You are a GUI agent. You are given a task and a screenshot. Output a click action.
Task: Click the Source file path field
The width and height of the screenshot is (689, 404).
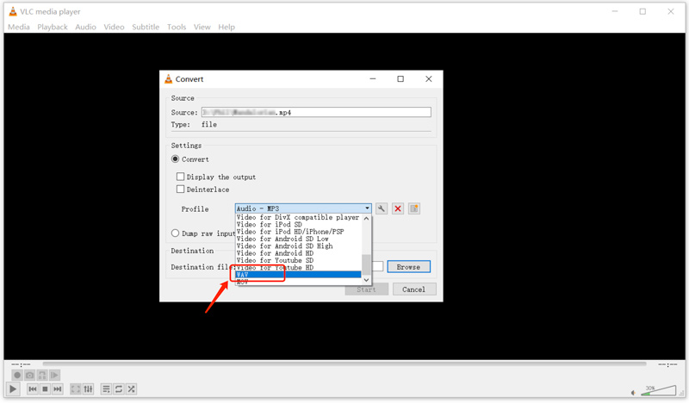coord(316,112)
